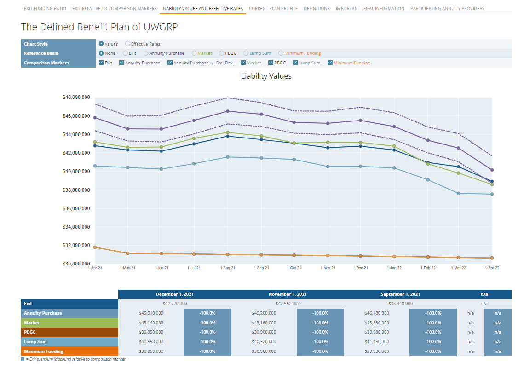Click the 1-Aug-21 Annuity Purchase data point
The image size is (518, 368).
click(x=228, y=111)
